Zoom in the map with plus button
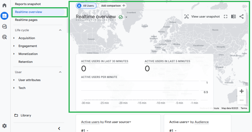Viewport: 252px width, 132px height. click(241, 91)
